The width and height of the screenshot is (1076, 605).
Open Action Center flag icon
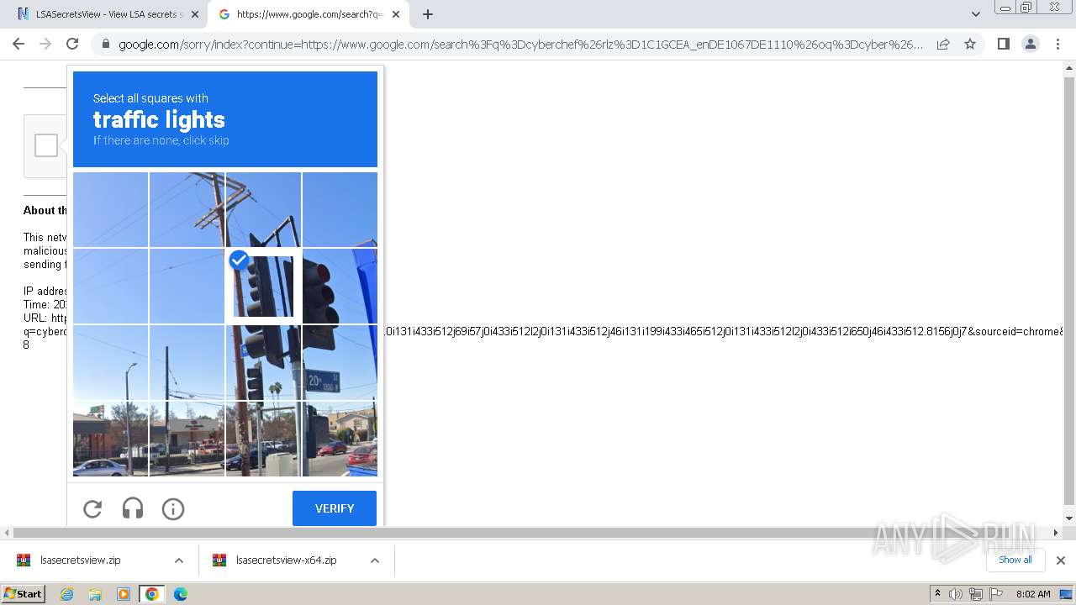click(x=996, y=594)
